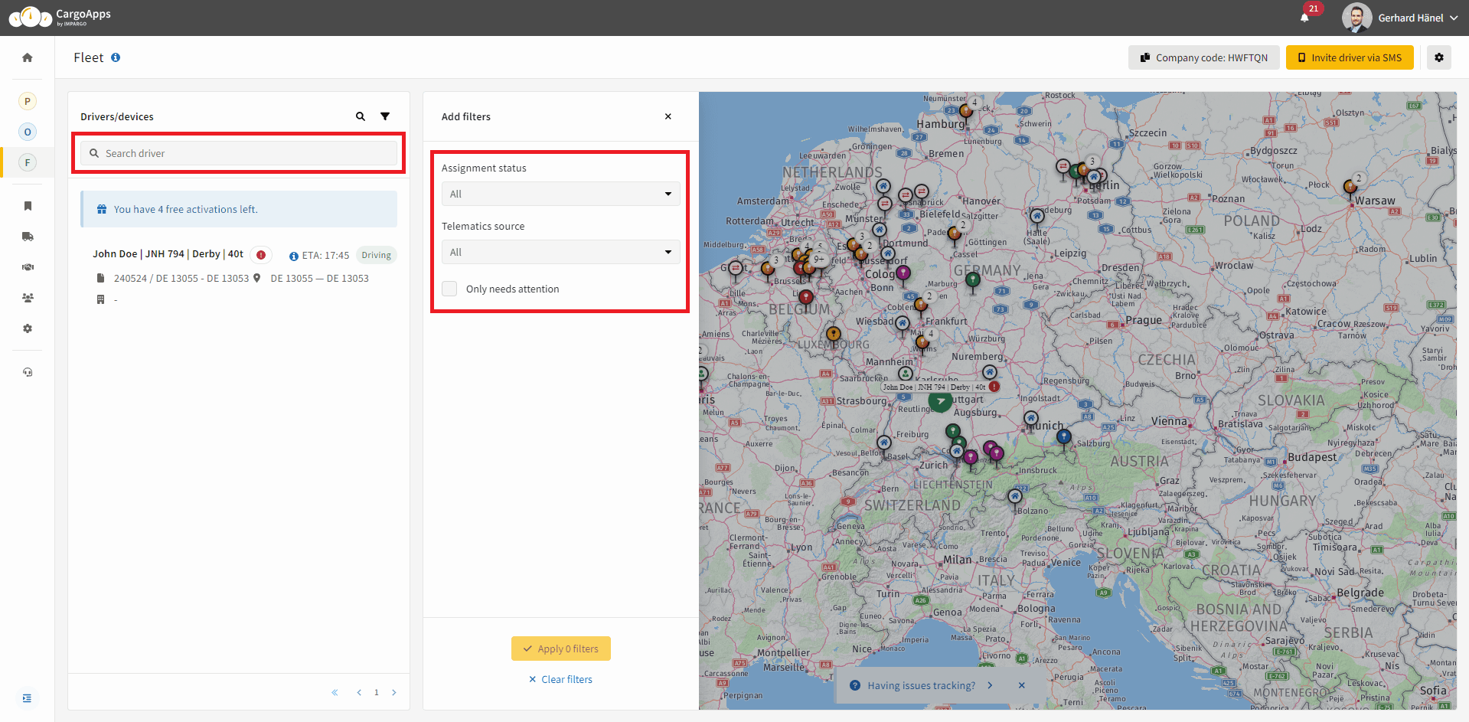Select page 1 in the pagination
The image size is (1469, 722).
[x=377, y=692]
